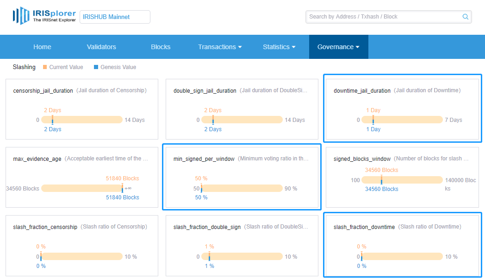Click the slash_fraction_downtime range bar
The height and width of the screenshot is (280, 485).
point(402,256)
